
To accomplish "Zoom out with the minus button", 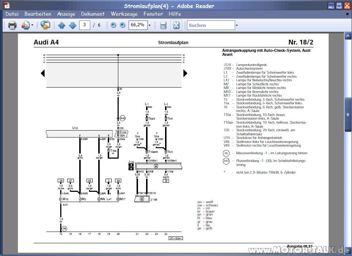I will click(x=113, y=25).
